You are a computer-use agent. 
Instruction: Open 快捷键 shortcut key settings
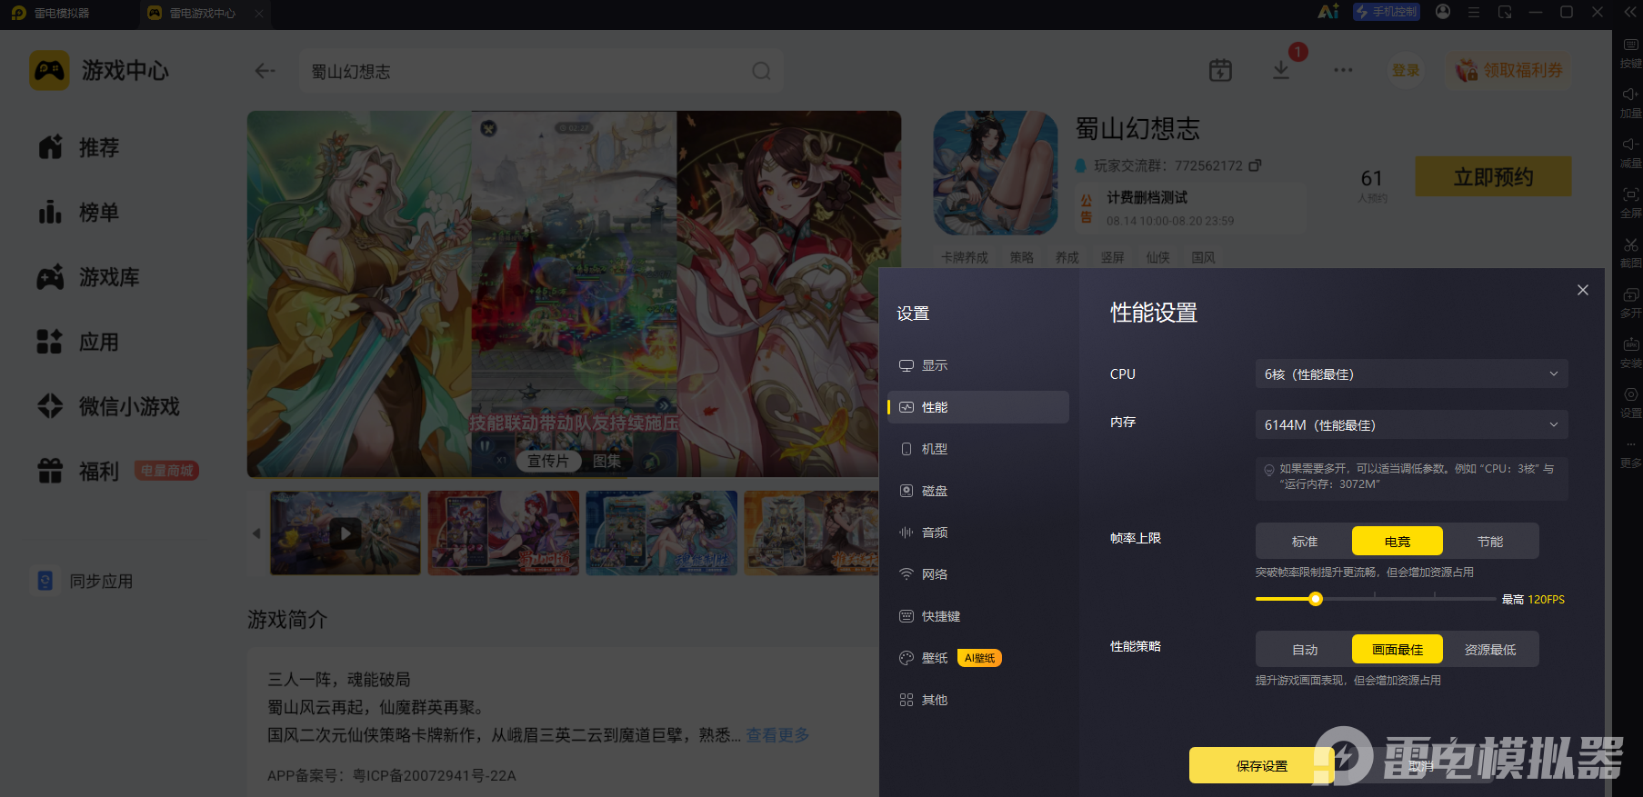[977, 616]
